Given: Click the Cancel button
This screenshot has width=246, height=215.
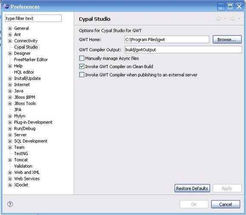Looking at the screenshot, I should click(225, 204).
